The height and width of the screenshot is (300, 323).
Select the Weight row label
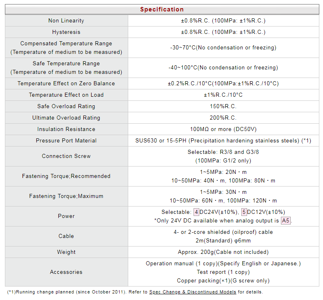click(66, 252)
